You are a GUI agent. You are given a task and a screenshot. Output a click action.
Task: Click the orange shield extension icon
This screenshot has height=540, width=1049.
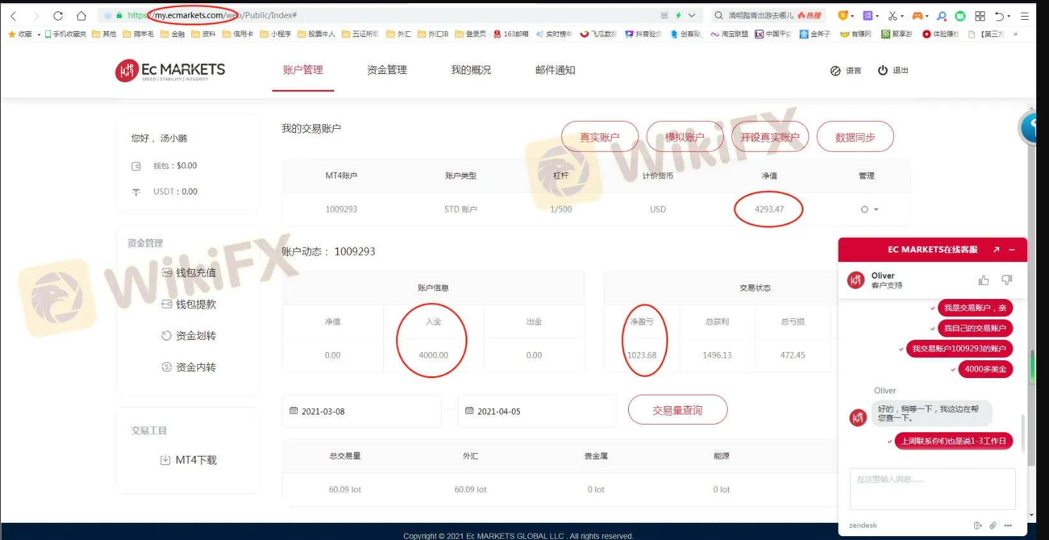coord(842,15)
